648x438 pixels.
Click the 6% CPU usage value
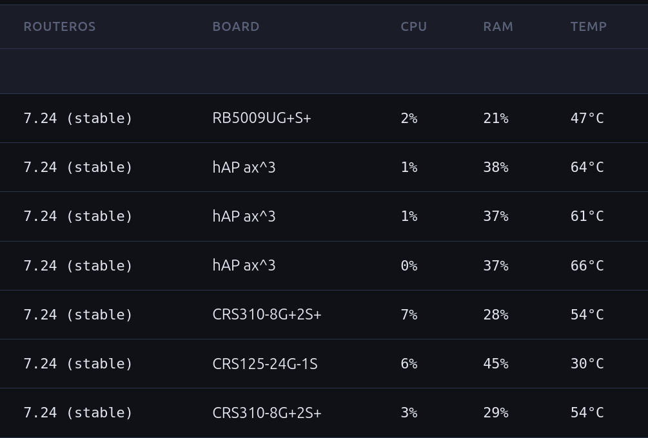click(409, 364)
